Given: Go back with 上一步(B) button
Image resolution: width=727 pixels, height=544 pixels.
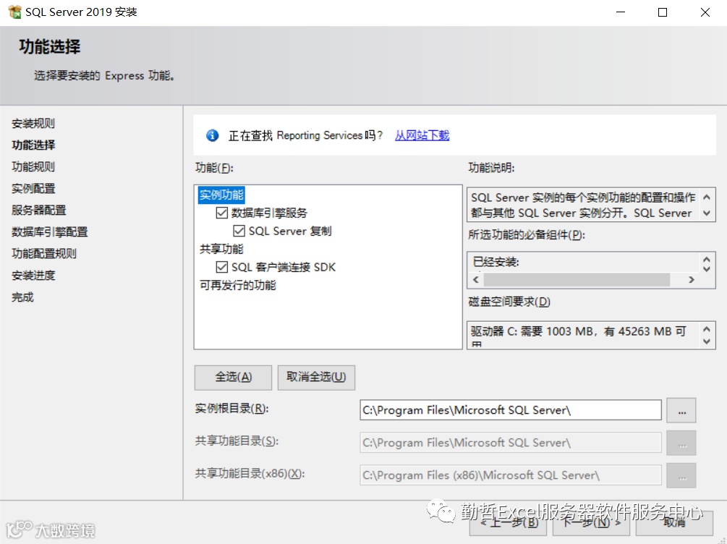Looking at the screenshot, I should tap(508, 523).
